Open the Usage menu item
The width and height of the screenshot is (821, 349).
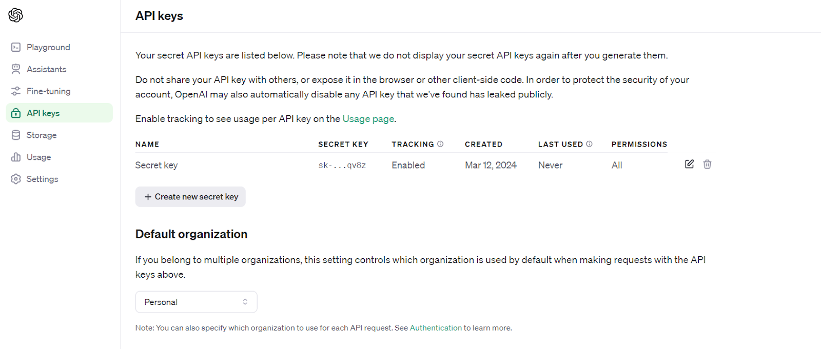(x=60, y=157)
